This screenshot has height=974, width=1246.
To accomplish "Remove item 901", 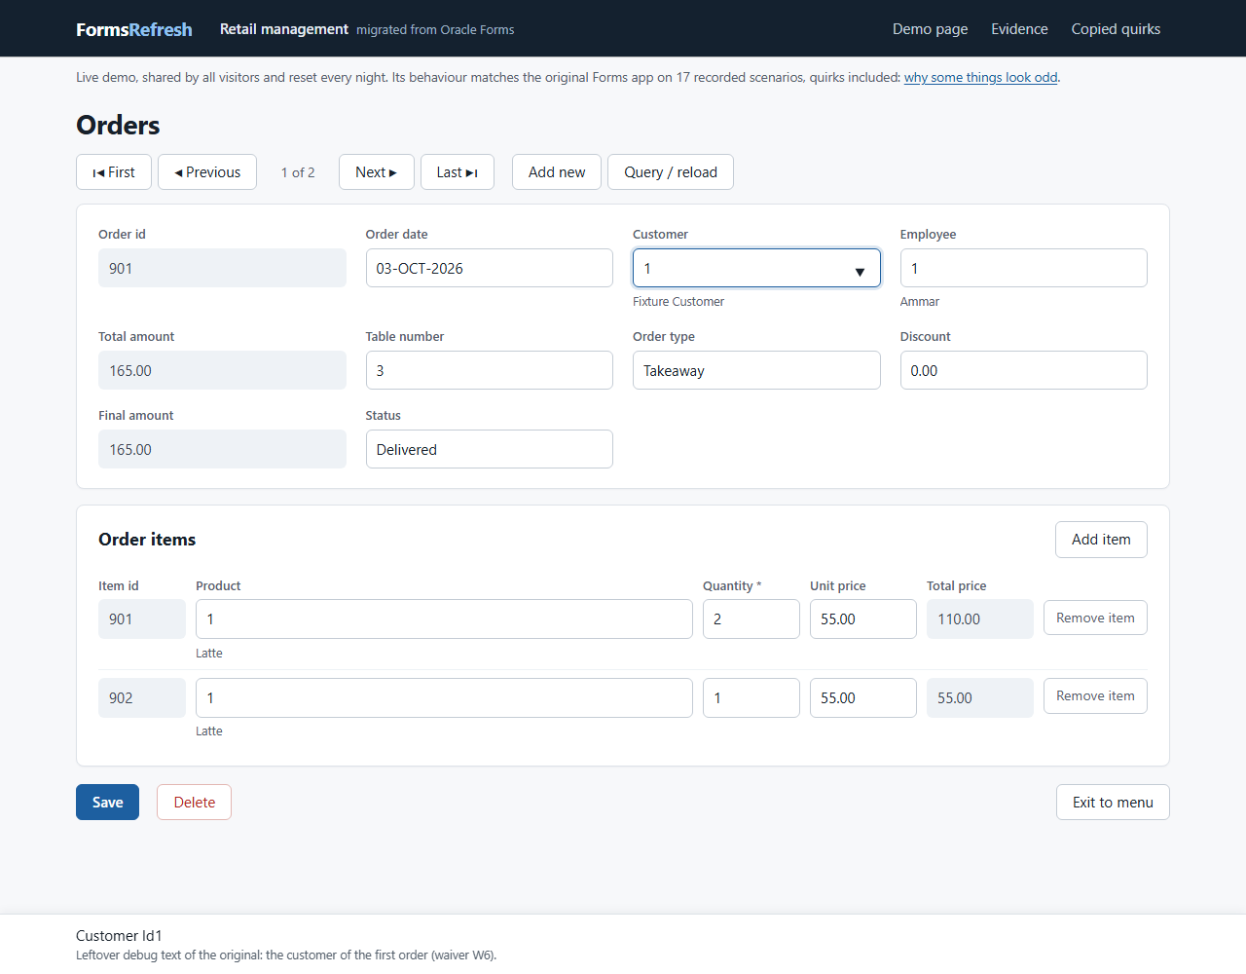I will pyautogui.click(x=1095, y=618).
